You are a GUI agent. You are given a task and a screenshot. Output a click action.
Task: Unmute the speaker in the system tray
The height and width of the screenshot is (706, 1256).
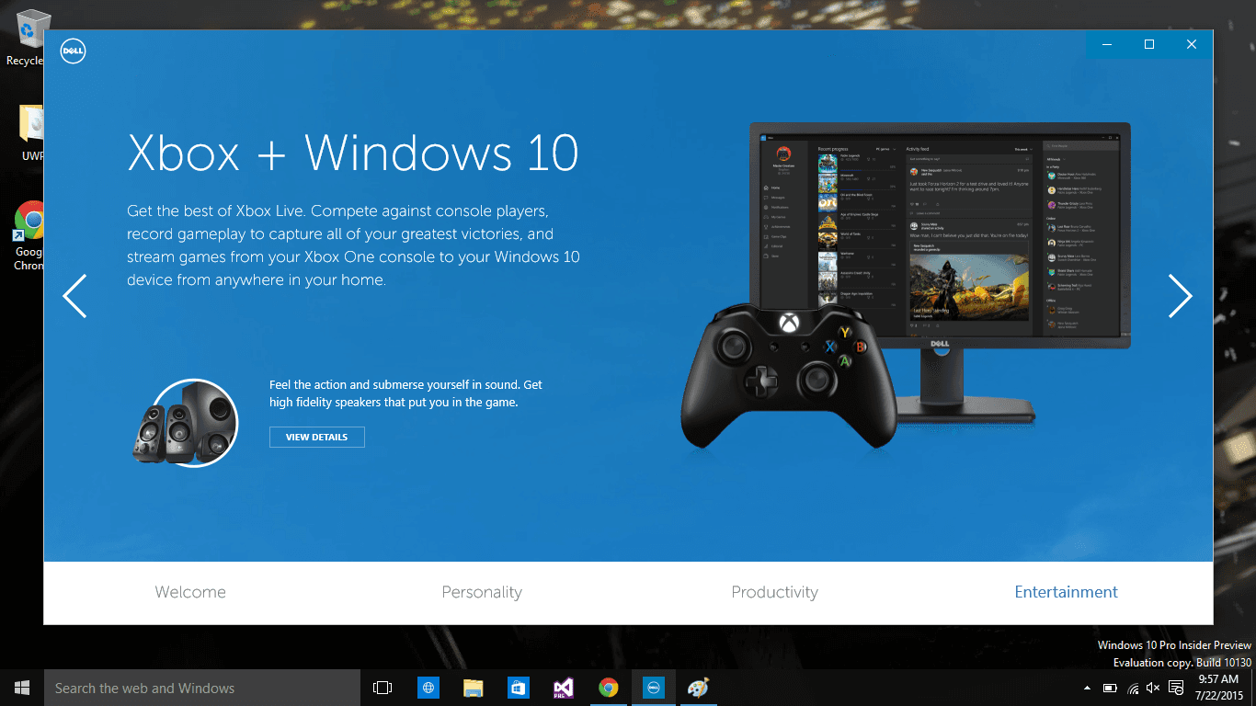(1152, 687)
